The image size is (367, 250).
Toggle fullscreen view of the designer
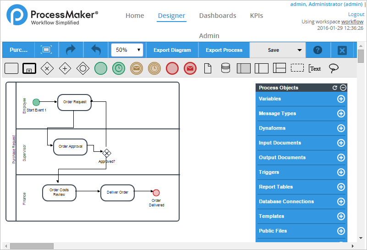click(46, 50)
